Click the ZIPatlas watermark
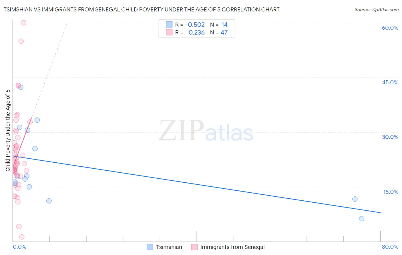The width and height of the screenshot is (402, 255). (206, 131)
